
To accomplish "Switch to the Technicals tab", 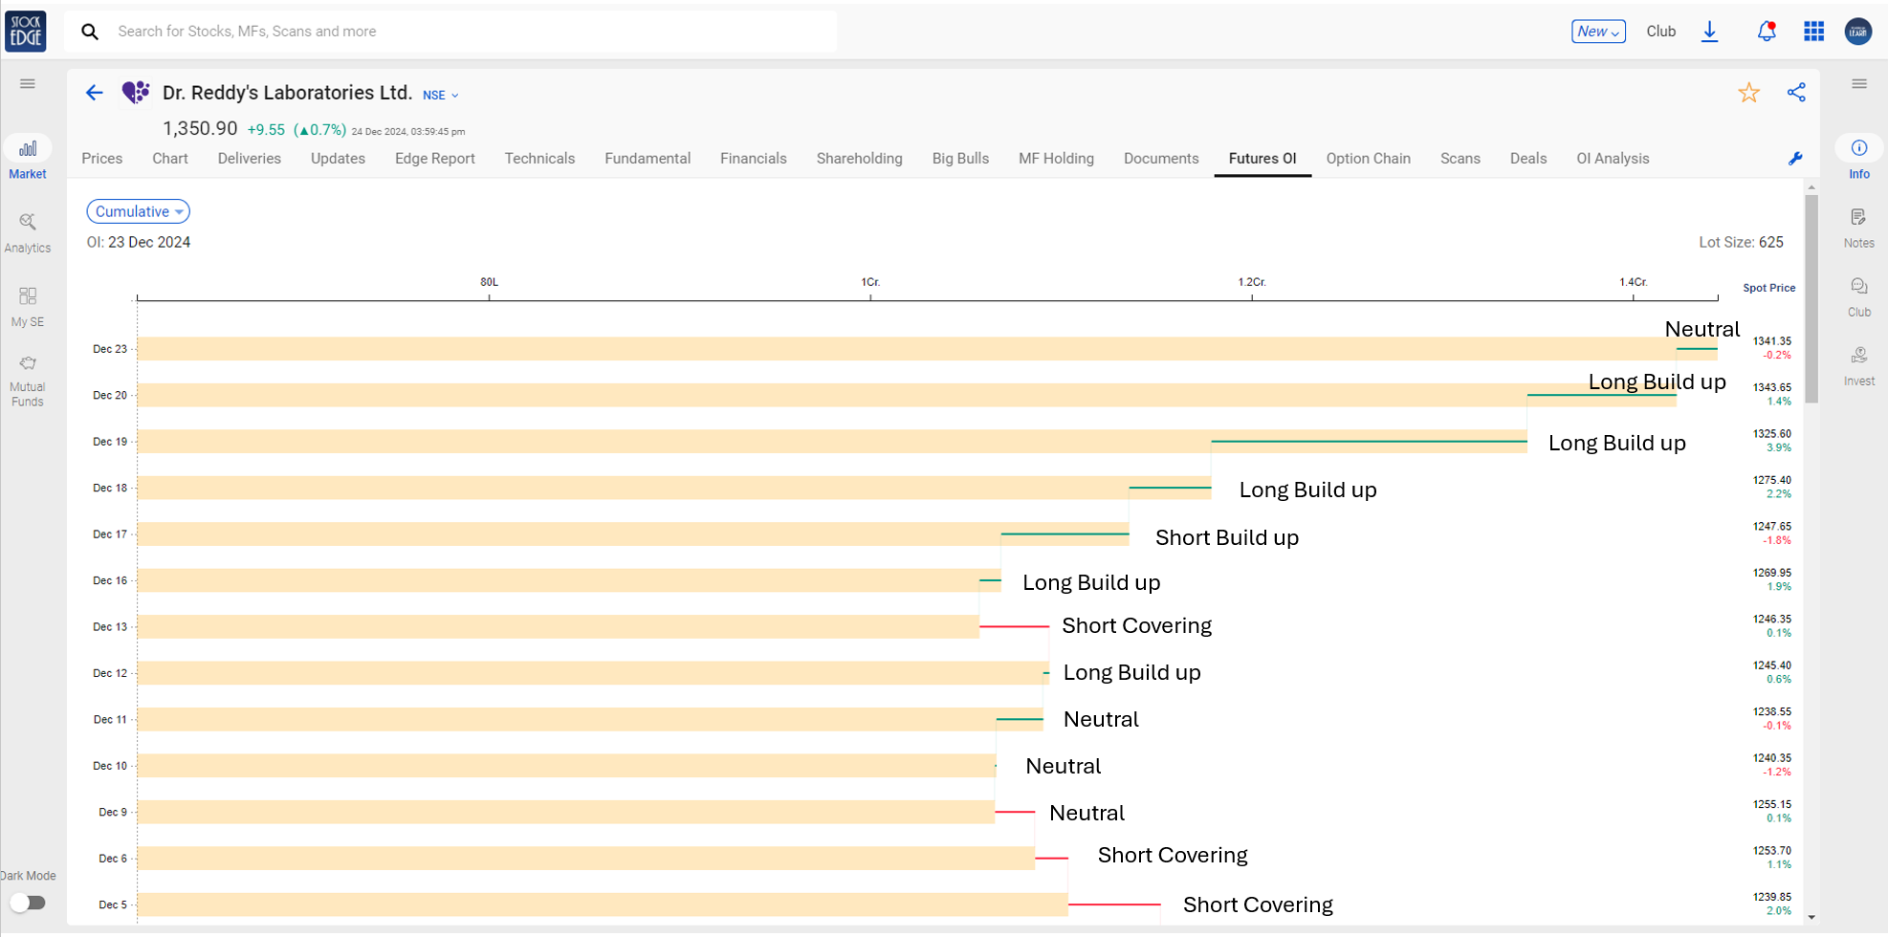I will coord(539,159).
